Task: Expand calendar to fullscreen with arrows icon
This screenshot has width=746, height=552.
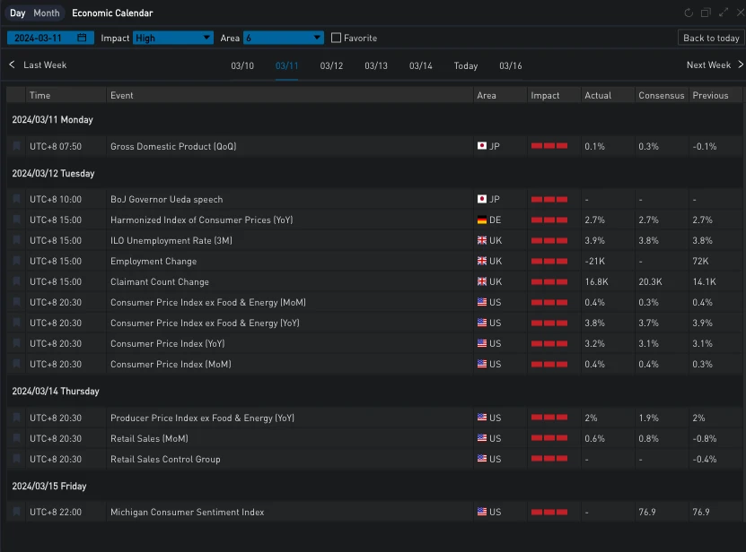Action: (724, 13)
